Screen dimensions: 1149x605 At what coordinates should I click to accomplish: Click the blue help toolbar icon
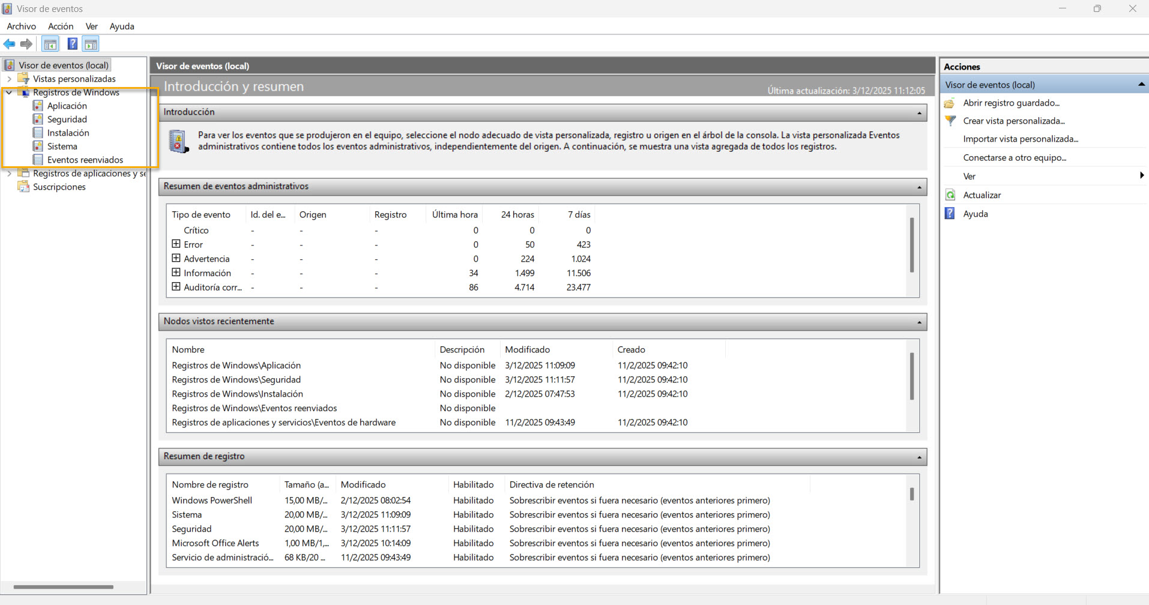pos(72,44)
